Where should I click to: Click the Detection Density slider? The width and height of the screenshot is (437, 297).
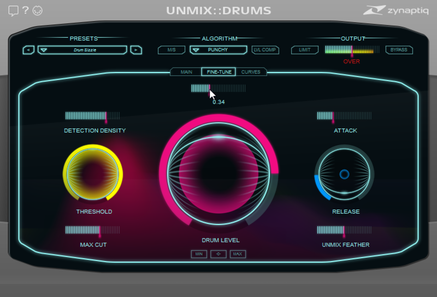(x=92, y=116)
